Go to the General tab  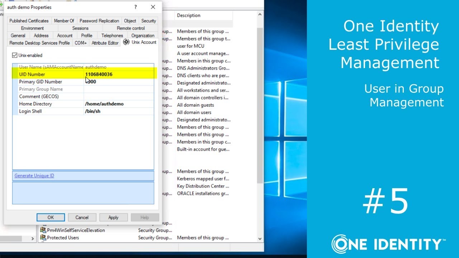pyautogui.click(x=18, y=35)
